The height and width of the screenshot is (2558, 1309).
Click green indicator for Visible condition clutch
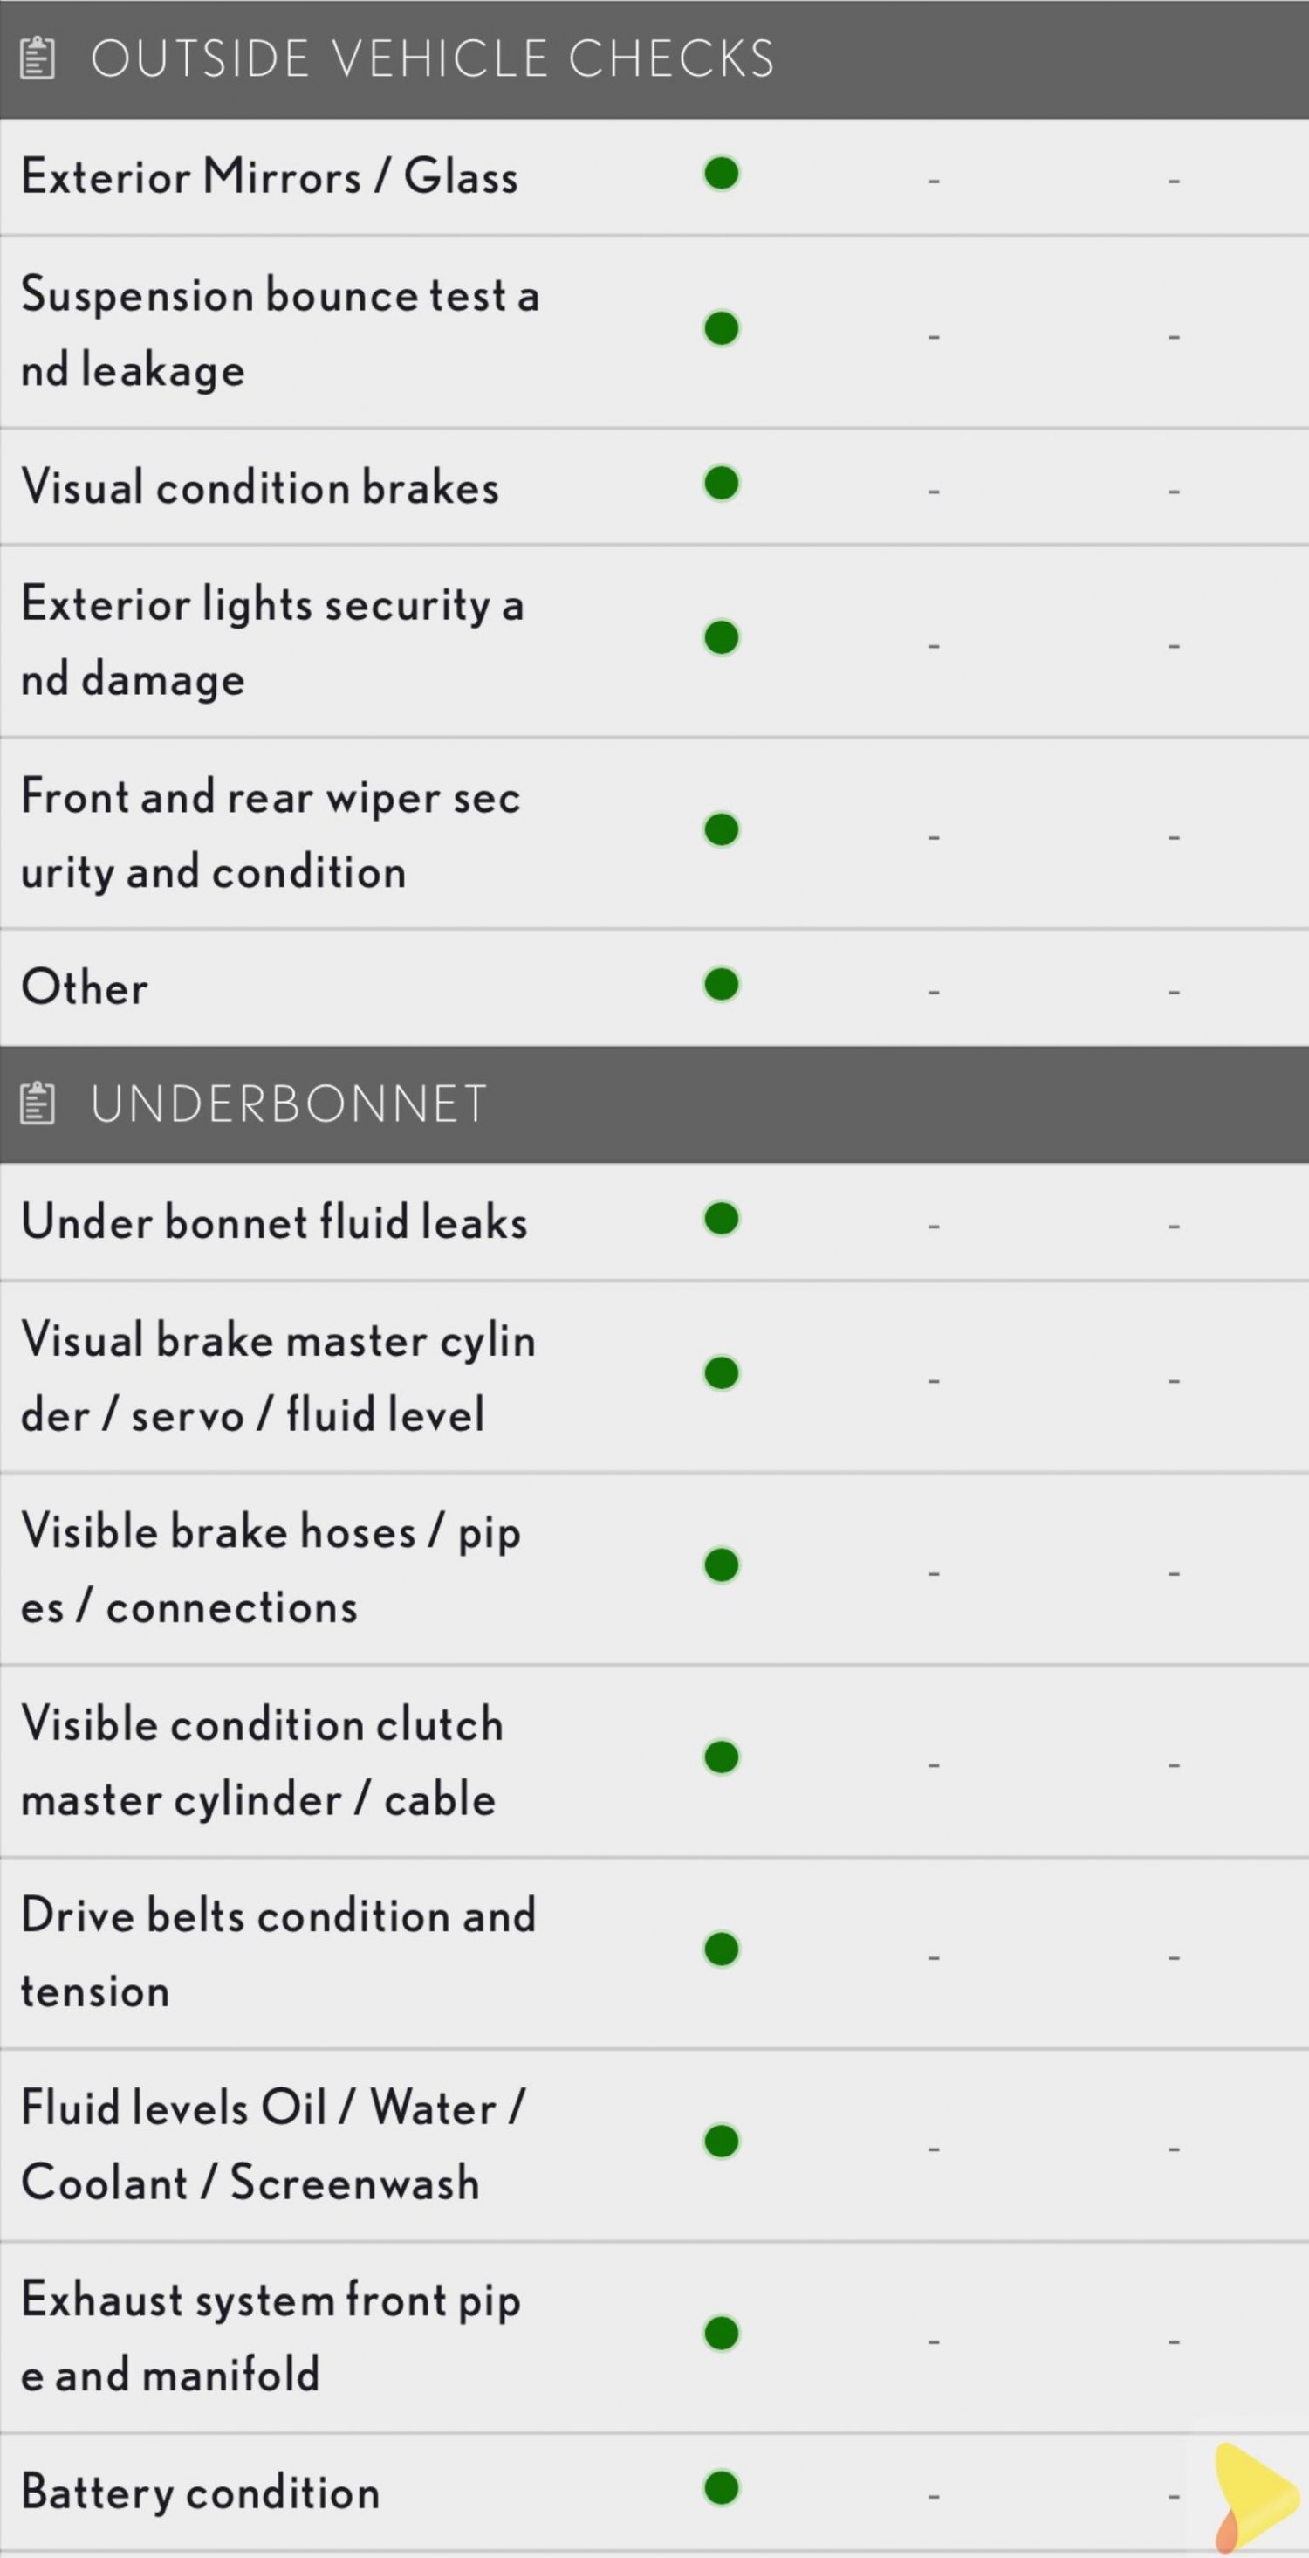tap(722, 1757)
